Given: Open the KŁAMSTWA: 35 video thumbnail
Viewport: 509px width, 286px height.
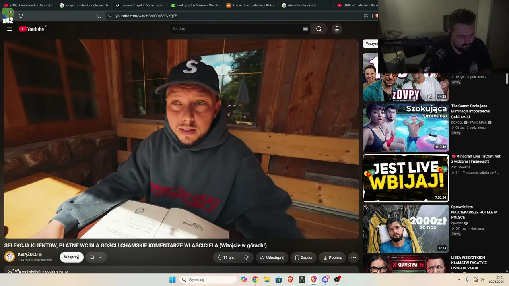Looking at the screenshot, I should coord(406,264).
